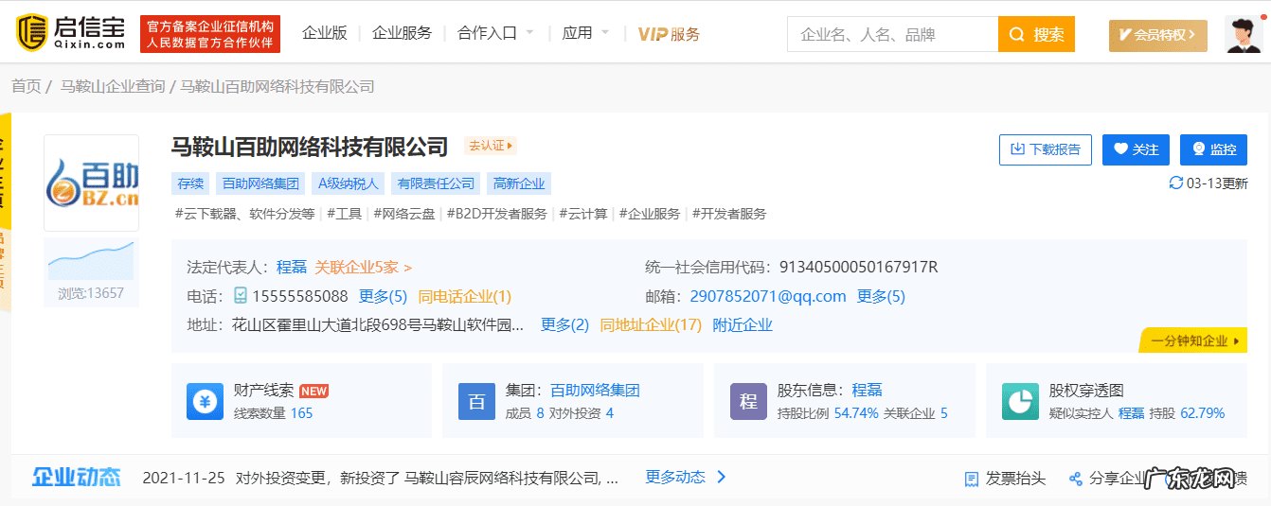
Task: Open the 2021-11-25 对外投资变更 news entry
Action: point(380,478)
